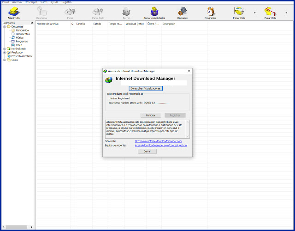This screenshot has height=231, width=295.
Task: Click right arrow of Categorías horizontal scrollbar
Action: (x=32, y=227)
